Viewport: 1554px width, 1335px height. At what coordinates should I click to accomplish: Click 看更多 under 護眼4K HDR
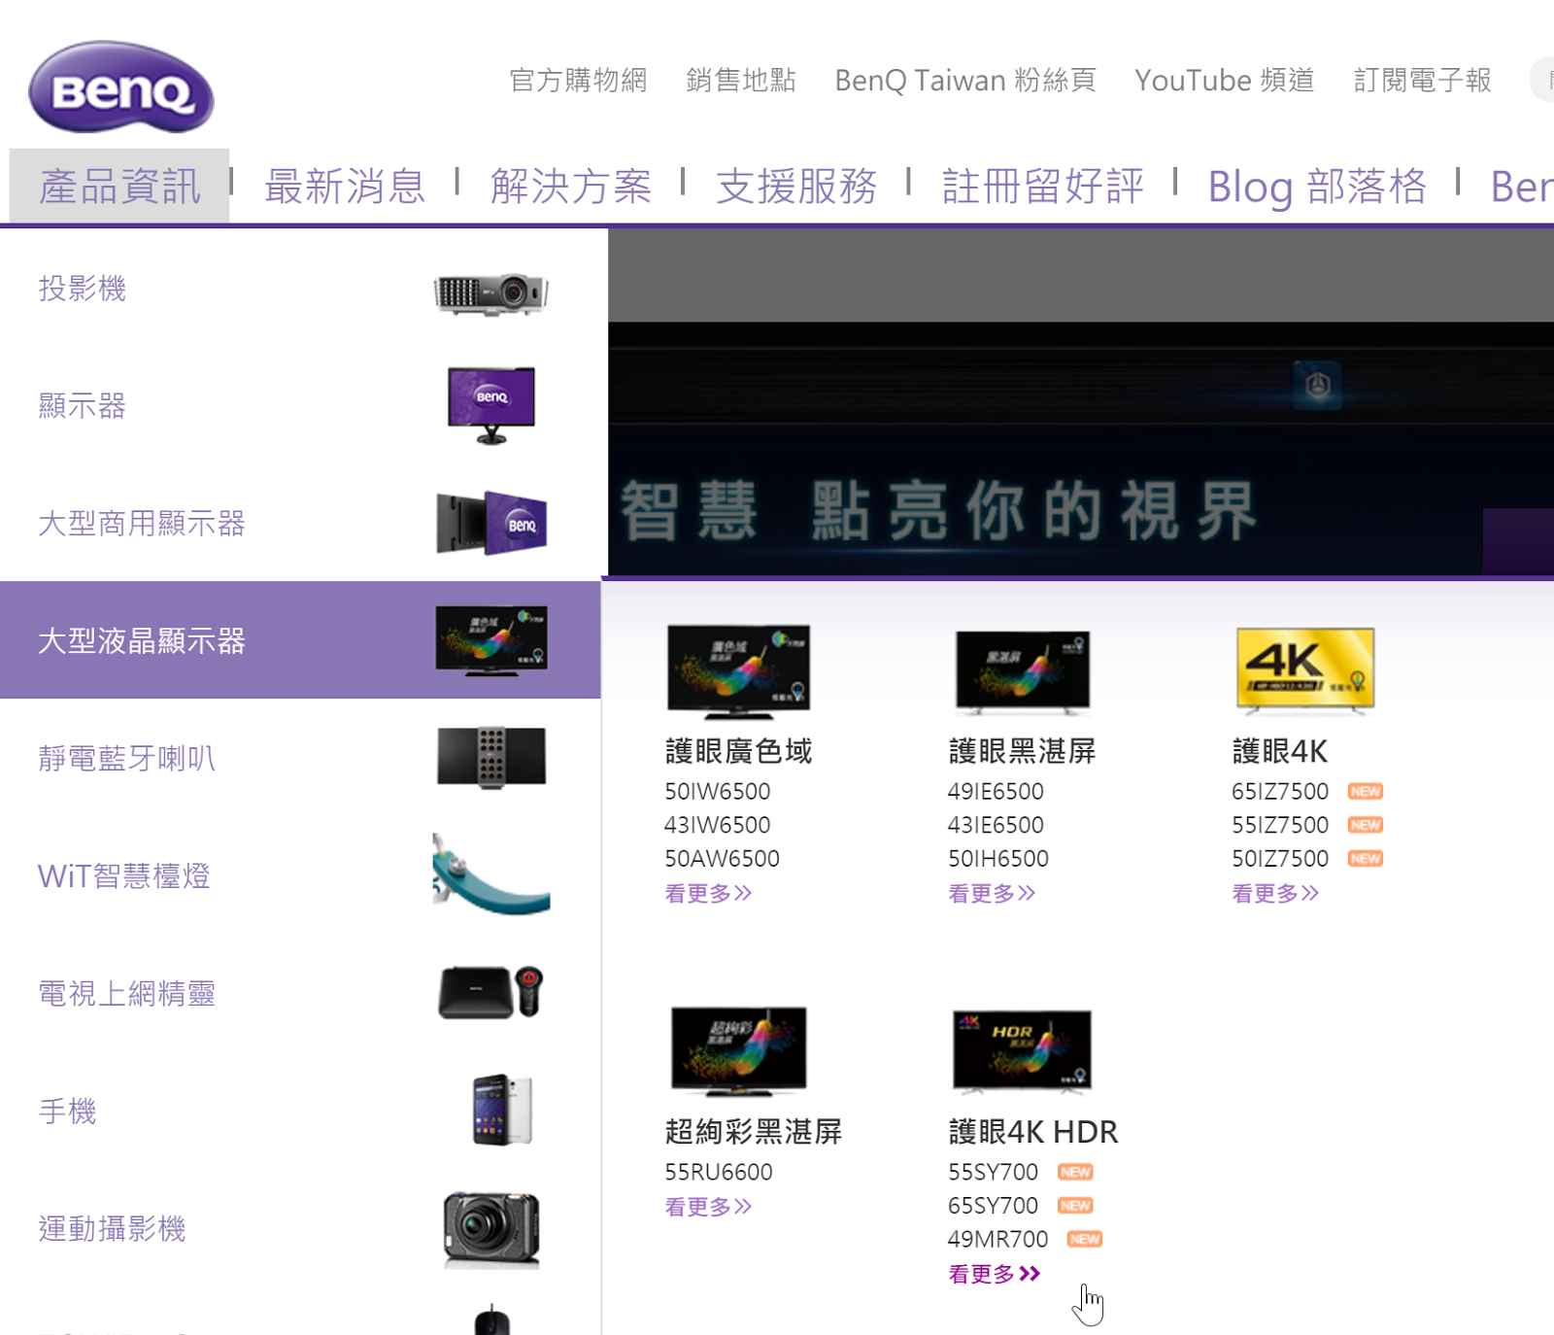point(995,1274)
